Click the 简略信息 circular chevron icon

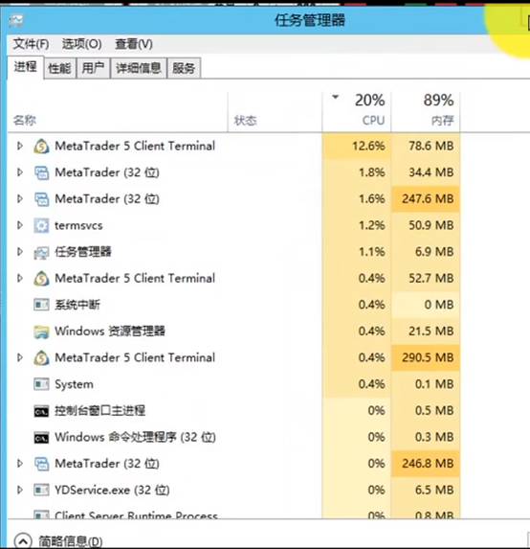(x=23, y=541)
